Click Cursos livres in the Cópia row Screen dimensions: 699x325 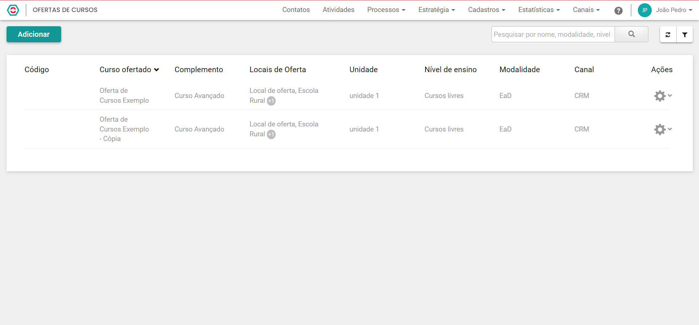point(444,129)
